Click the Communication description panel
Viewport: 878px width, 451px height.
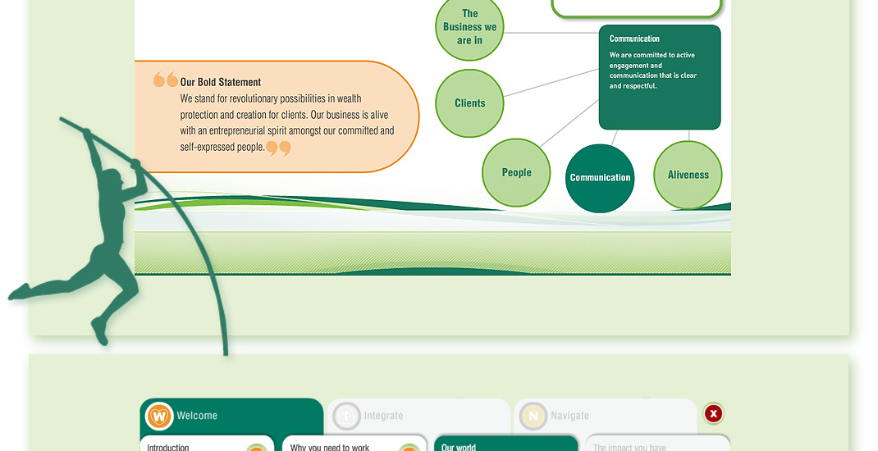click(660, 78)
